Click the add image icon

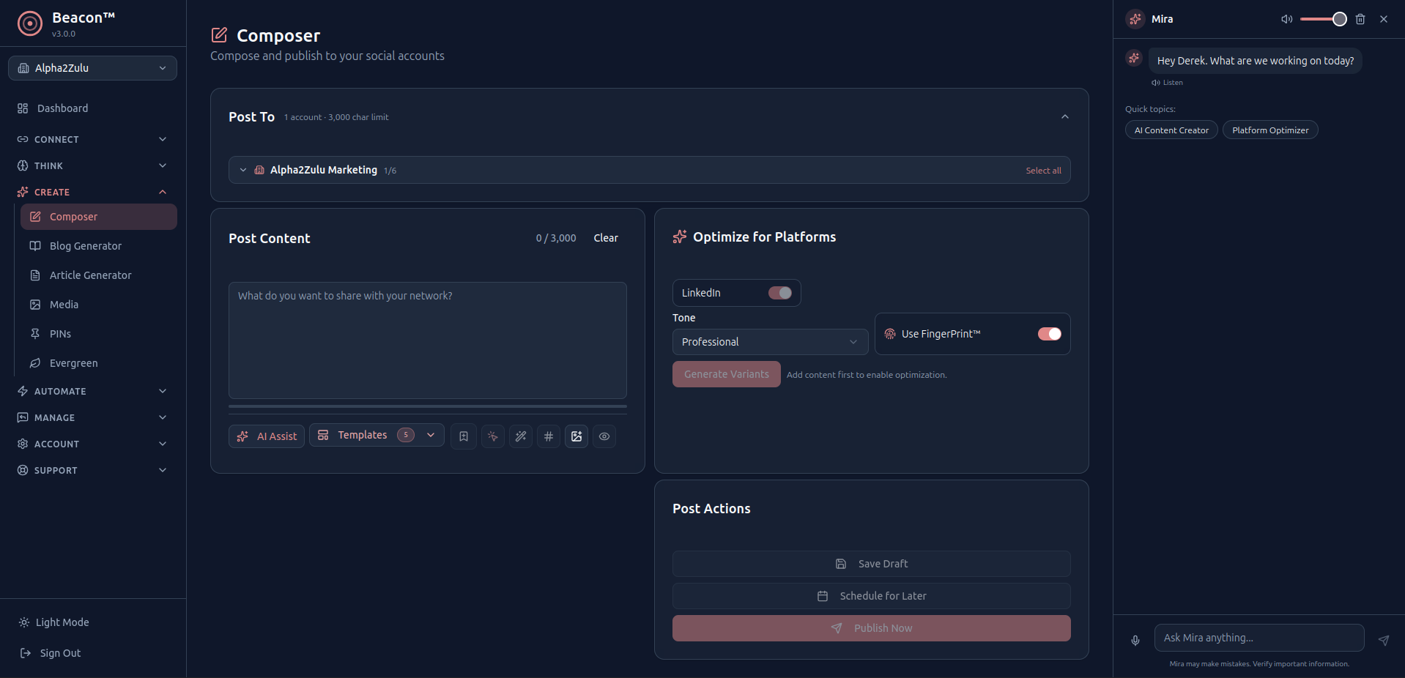(577, 436)
